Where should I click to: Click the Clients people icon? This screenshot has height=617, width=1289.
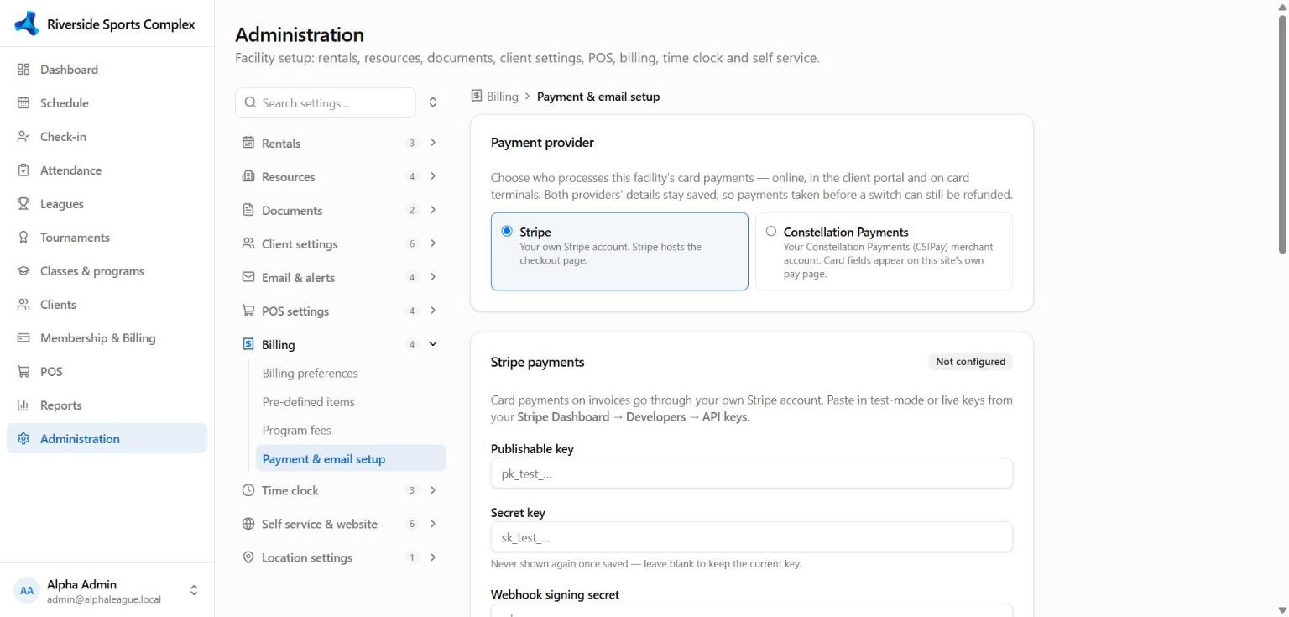click(23, 305)
